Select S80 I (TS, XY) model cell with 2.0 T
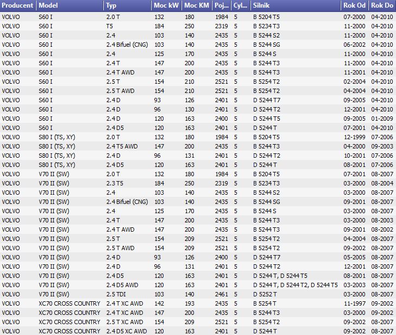This screenshot has width=396, height=335. pos(57,137)
